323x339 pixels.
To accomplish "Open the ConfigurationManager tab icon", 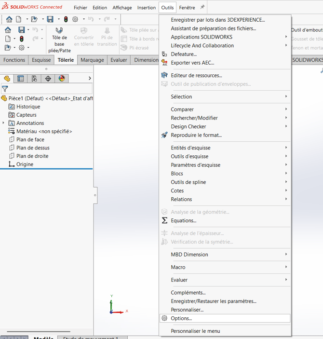I will 34,79.
